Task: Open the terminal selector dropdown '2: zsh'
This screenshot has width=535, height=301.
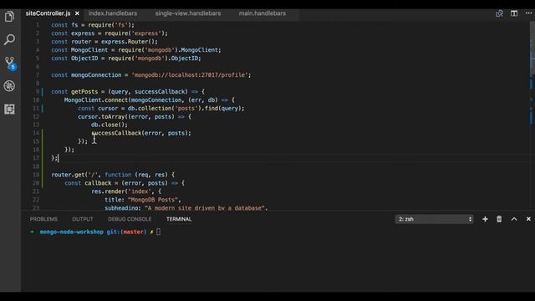Action: coord(435,219)
